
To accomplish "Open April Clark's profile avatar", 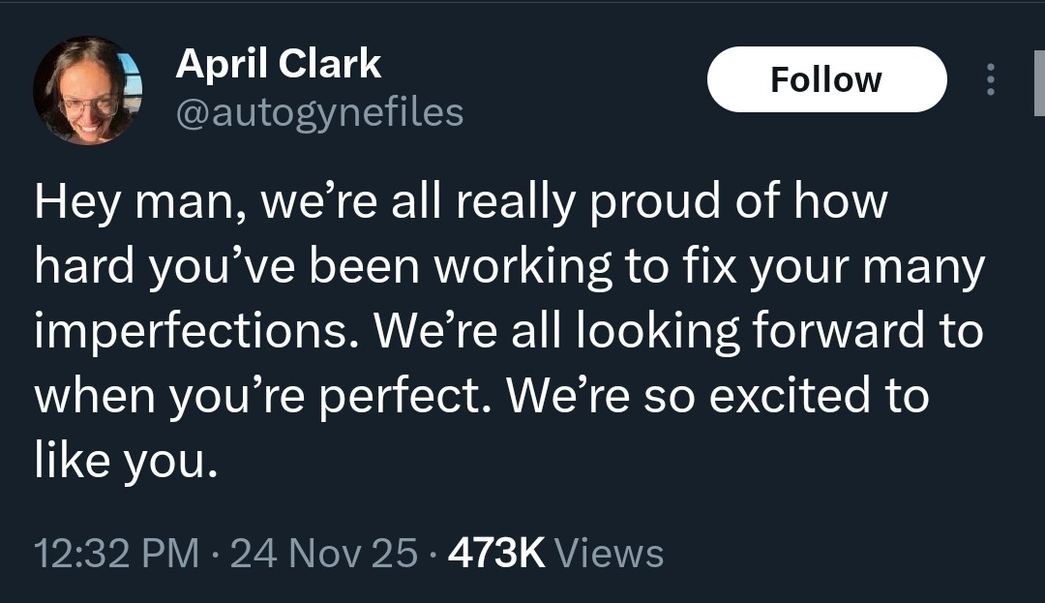I will (x=88, y=91).
